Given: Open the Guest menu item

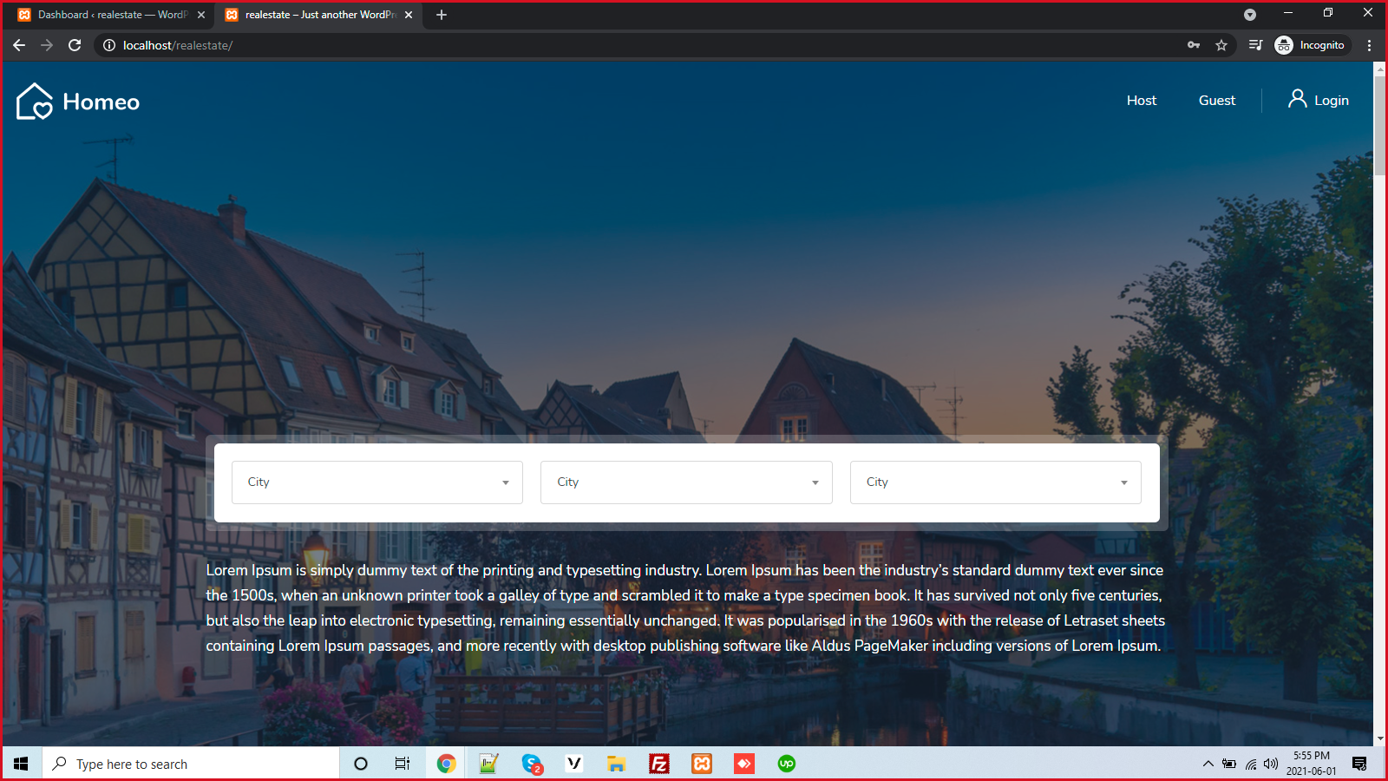Looking at the screenshot, I should (x=1217, y=101).
